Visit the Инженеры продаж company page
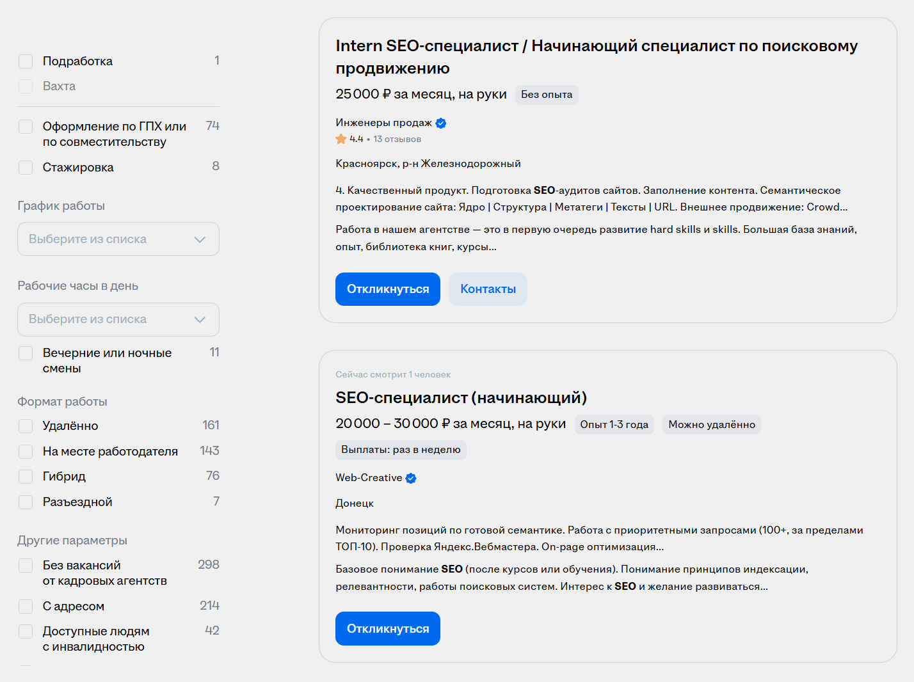 [383, 123]
